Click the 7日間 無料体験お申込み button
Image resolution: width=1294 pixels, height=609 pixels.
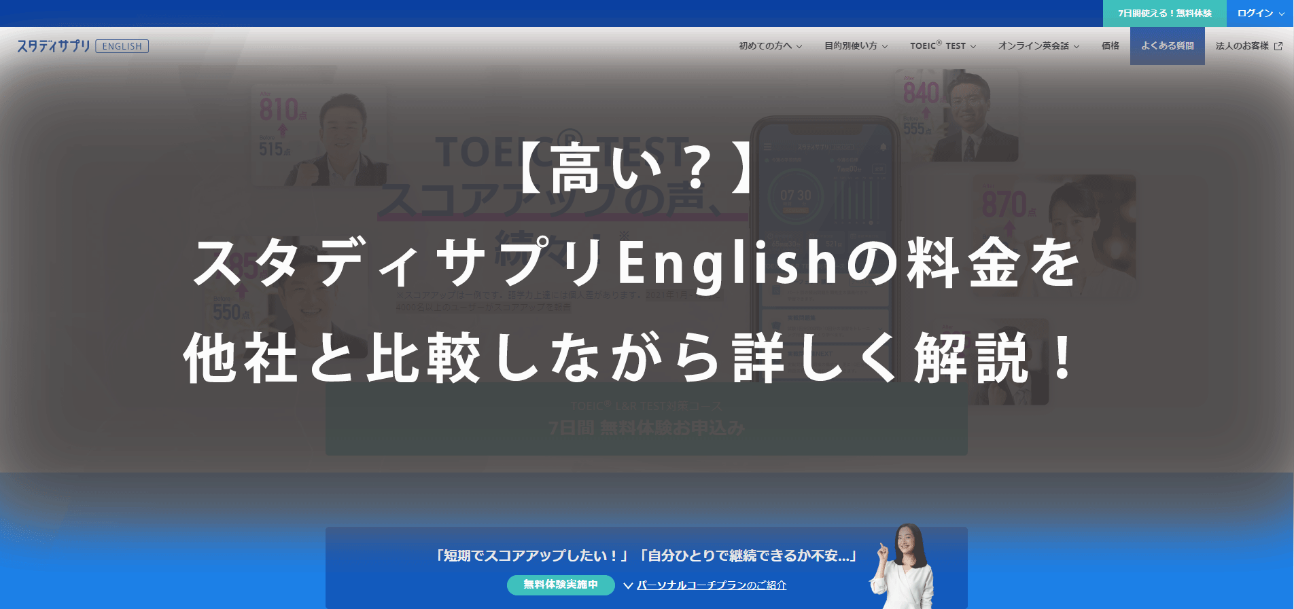(x=646, y=418)
